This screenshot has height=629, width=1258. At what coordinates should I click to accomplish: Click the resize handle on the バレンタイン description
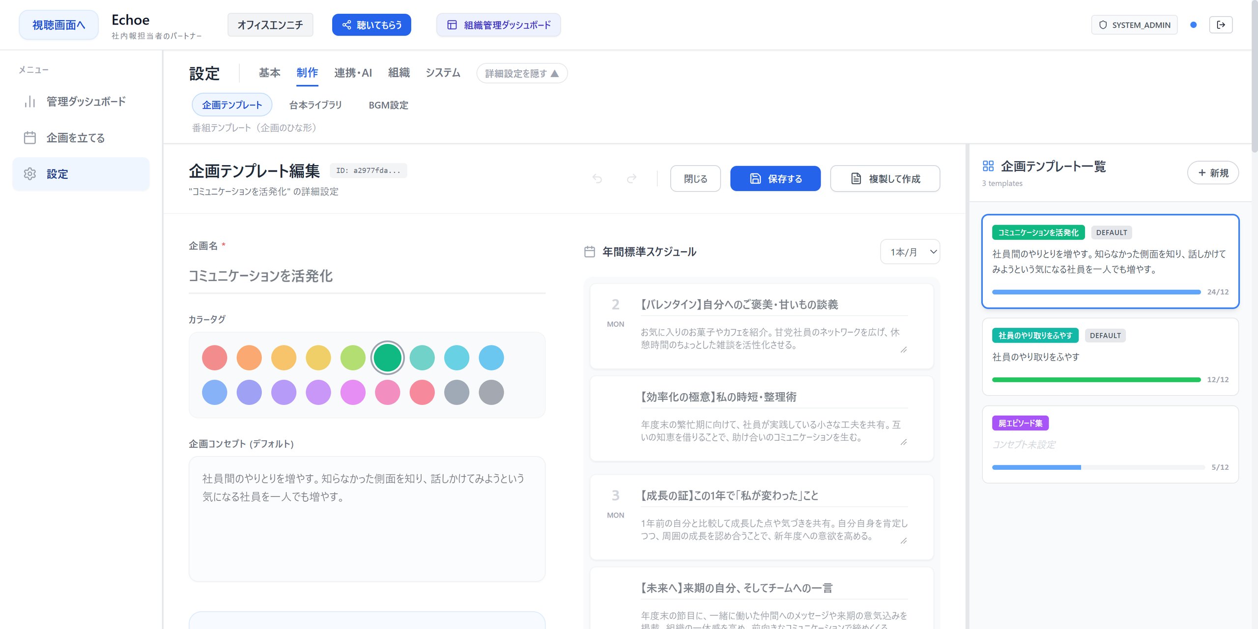pyautogui.click(x=903, y=350)
